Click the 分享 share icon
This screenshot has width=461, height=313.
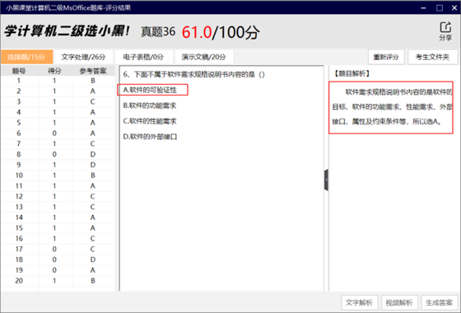click(445, 31)
